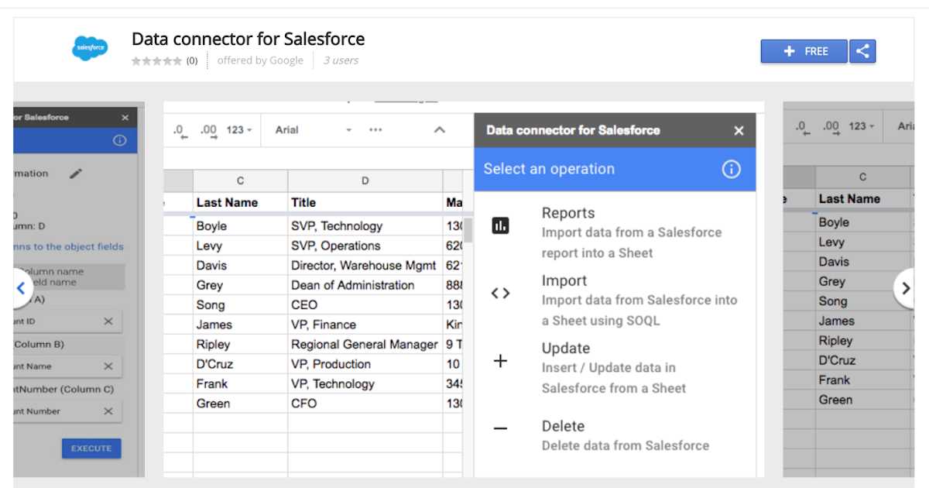
Task: Open the more toolbar options ellipsis
Action: tap(375, 130)
